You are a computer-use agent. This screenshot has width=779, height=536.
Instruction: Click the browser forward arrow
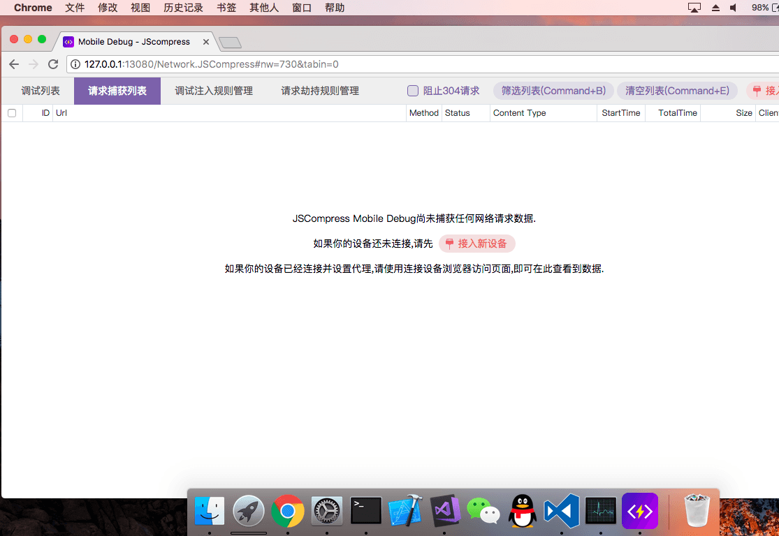tap(34, 64)
